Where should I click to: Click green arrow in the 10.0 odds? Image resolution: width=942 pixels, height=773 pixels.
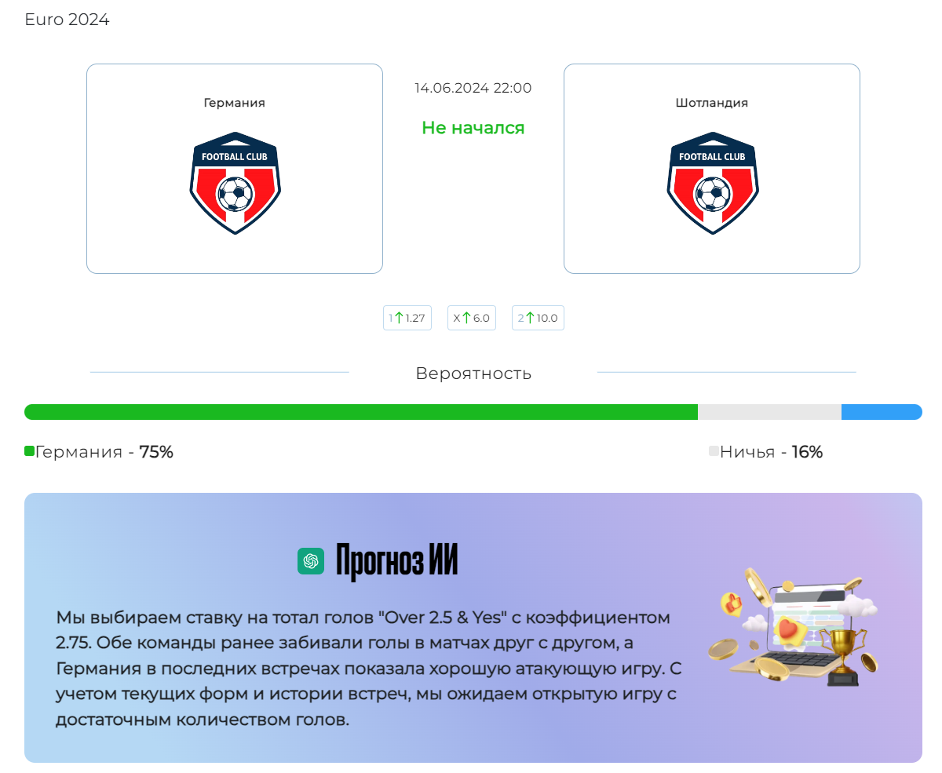(530, 318)
